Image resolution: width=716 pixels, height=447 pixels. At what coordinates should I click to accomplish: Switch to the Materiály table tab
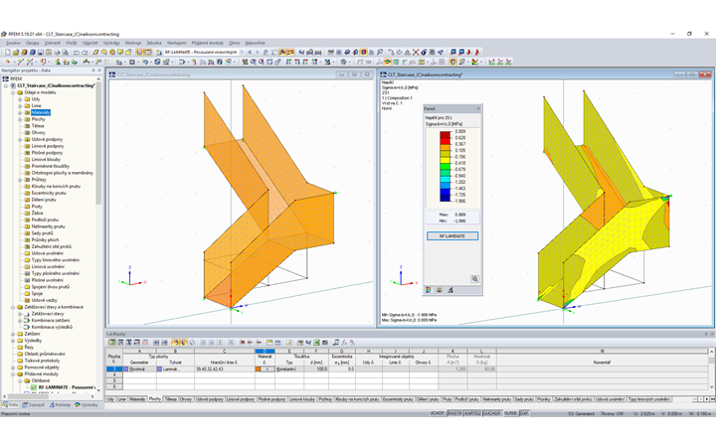point(137,399)
